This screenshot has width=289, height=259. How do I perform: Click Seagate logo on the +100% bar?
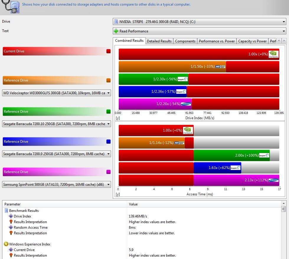point(264,155)
